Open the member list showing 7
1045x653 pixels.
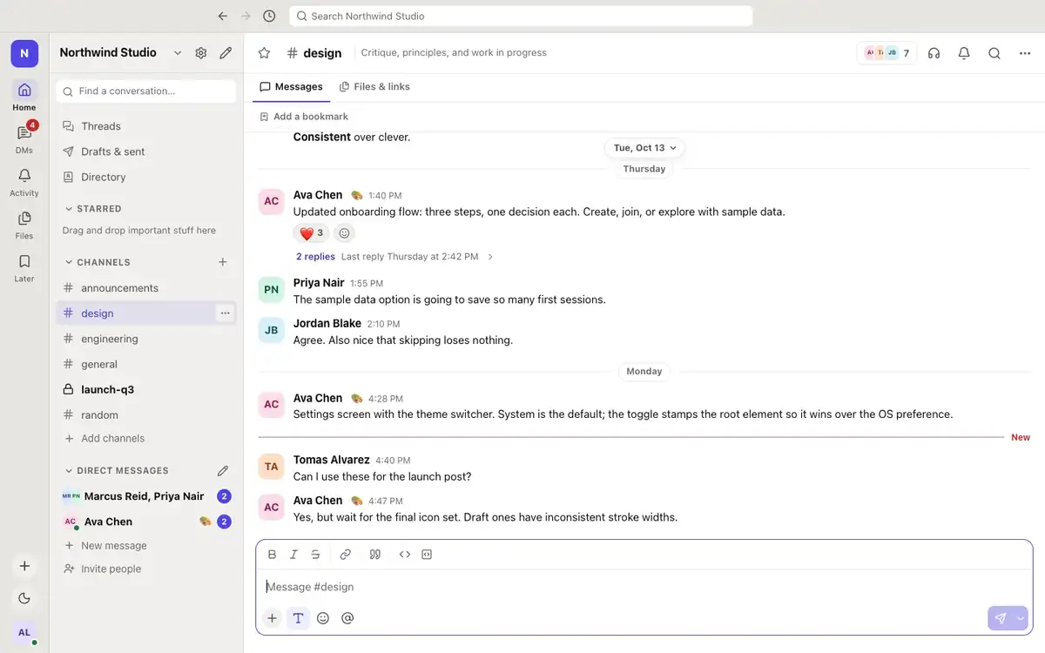point(887,53)
